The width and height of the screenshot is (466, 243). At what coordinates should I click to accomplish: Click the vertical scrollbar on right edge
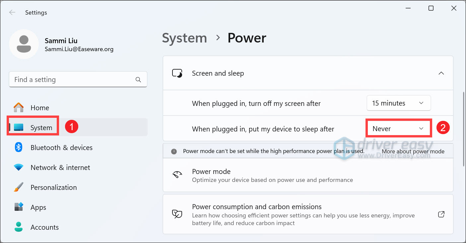tap(463, 129)
